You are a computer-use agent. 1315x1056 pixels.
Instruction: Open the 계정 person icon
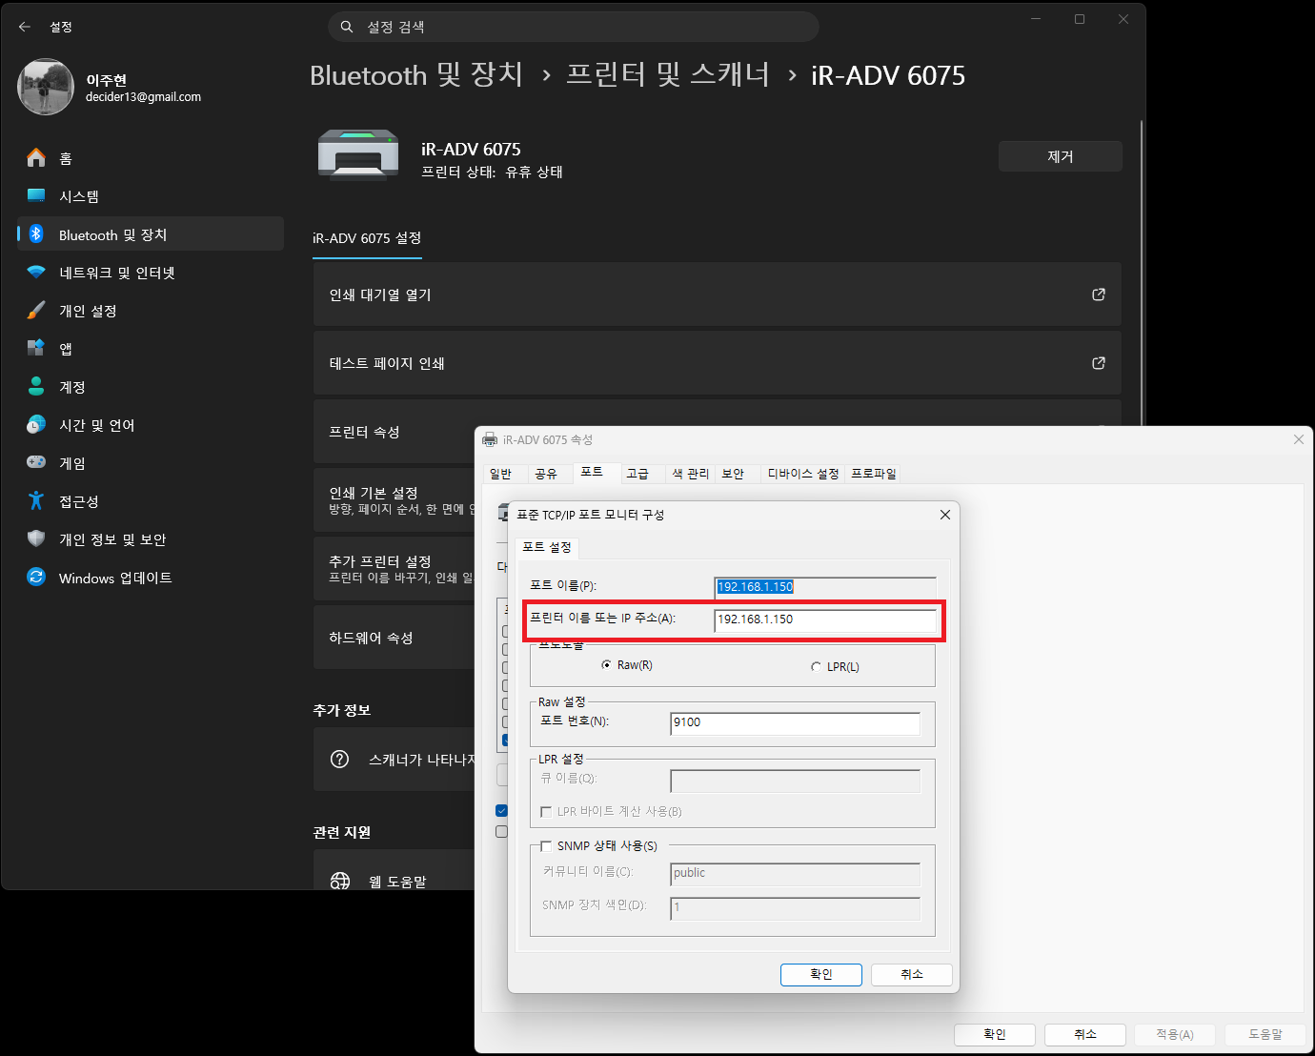(36, 386)
